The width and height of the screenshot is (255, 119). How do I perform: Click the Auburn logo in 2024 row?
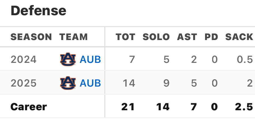tap(68, 59)
